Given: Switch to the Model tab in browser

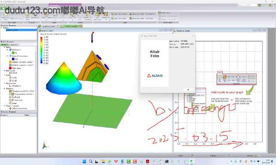Looking at the screenshot, I should pyautogui.click(x=4, y=45).
